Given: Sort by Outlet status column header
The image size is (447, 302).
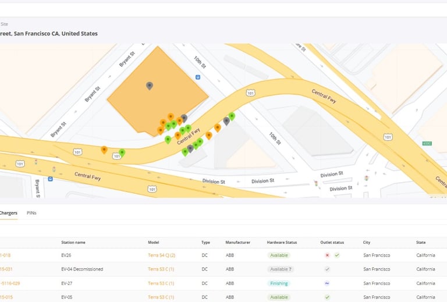Looking at the screenshot, I should [x=332, y=243].
